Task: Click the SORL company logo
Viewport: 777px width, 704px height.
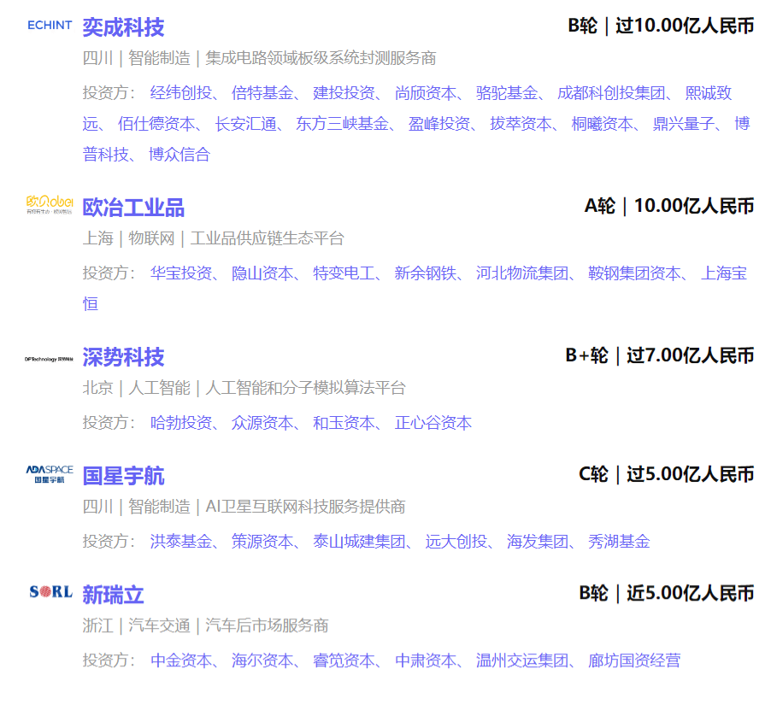Action: (x=50, y=591)
